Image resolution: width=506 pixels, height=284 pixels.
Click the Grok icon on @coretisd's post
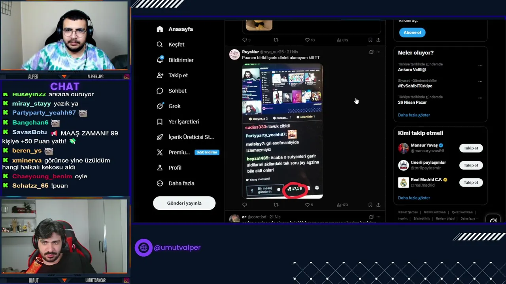coord(371,217)
